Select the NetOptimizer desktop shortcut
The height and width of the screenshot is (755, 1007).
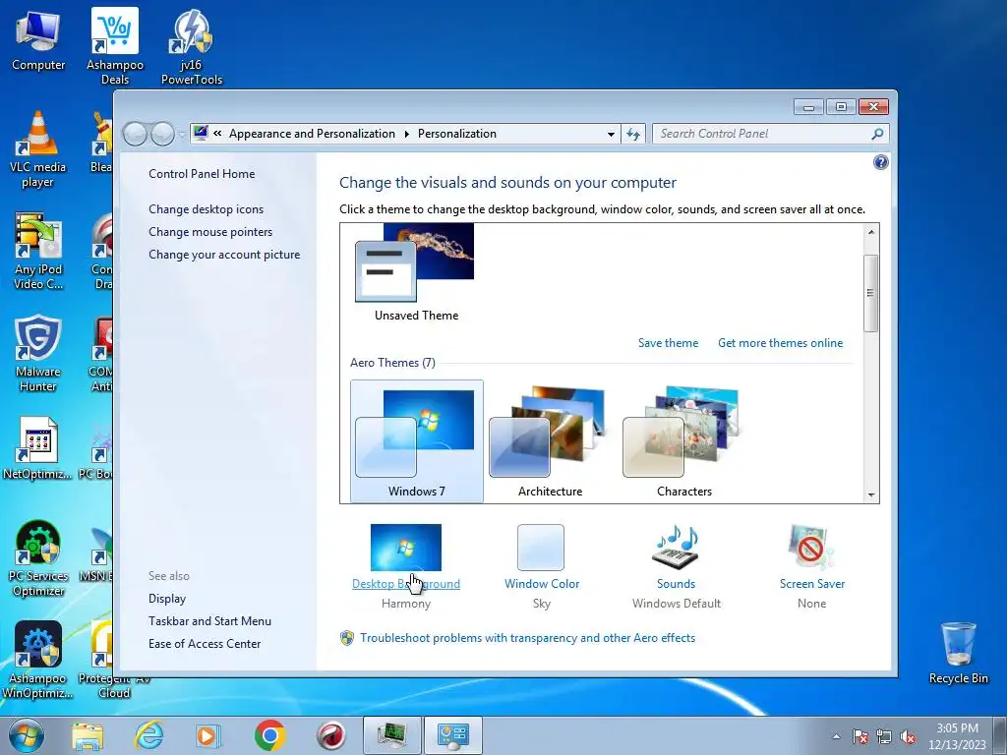pyautogui.click(x=38, y=448)
